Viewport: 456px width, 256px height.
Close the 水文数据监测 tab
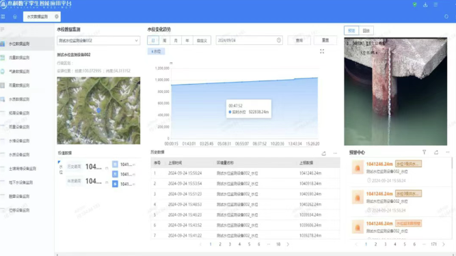pos(57,16)
